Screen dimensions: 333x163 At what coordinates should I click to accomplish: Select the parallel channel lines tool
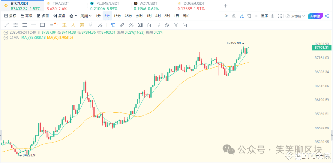16,25
